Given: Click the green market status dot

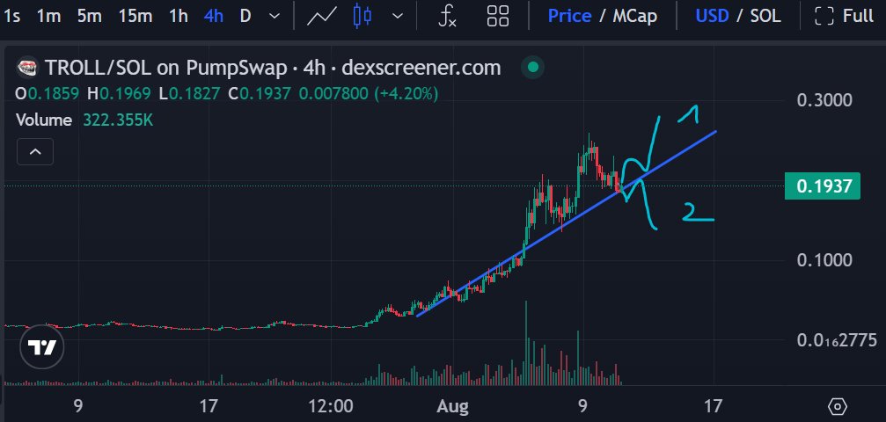Looking at the screenshot, I should point(532,68).
